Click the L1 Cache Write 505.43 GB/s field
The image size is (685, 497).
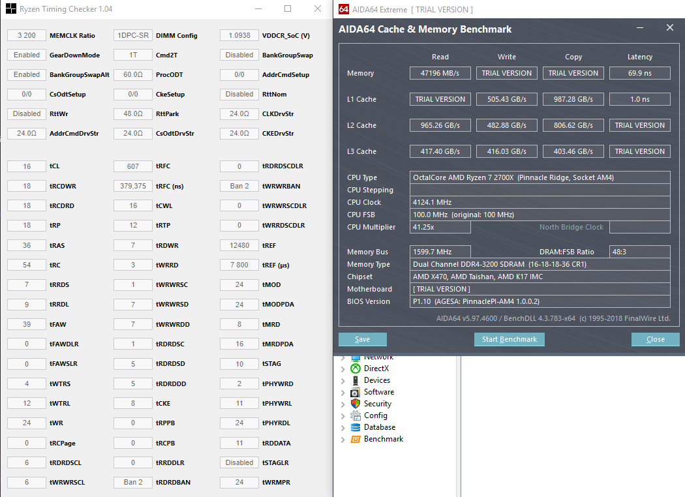pos(507,99)
